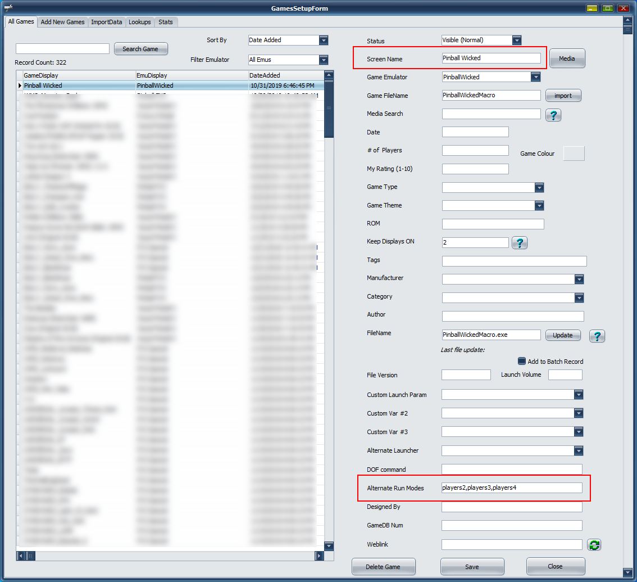Expand the Game Emulator dropdown
The image size is (637, 582).
[x=535, y=77]
